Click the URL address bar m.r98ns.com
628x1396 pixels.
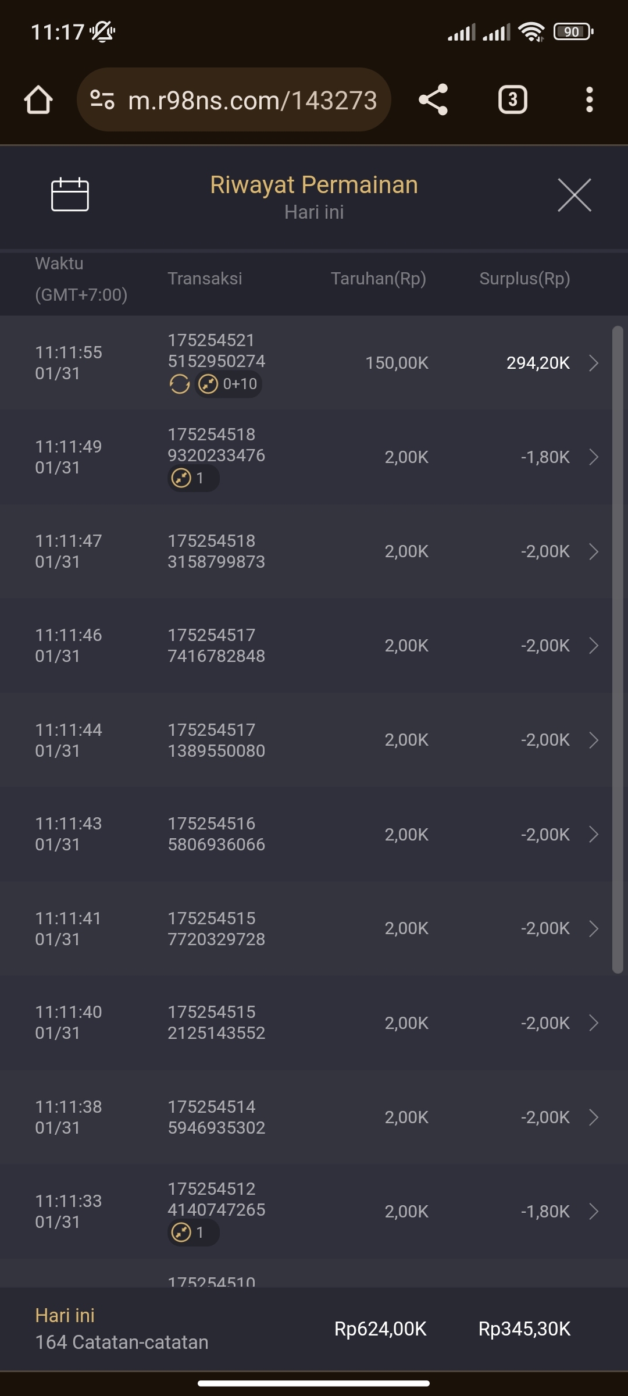point(252,100)
